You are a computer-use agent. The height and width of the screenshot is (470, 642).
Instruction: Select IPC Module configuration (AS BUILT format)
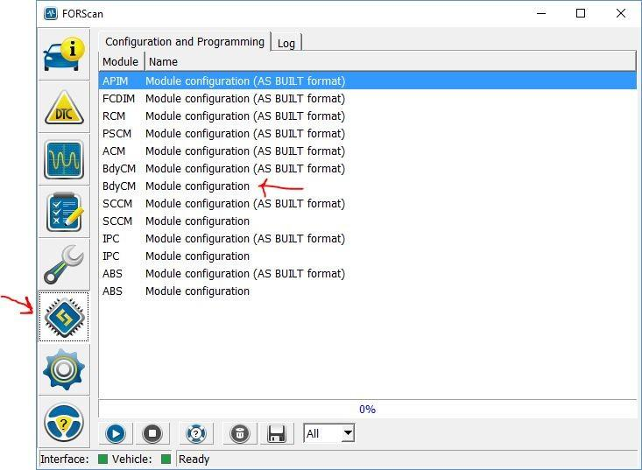[367, 238]
